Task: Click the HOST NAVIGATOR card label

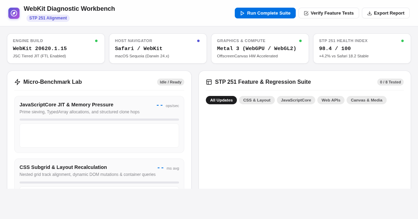Action: coord(134,41)
